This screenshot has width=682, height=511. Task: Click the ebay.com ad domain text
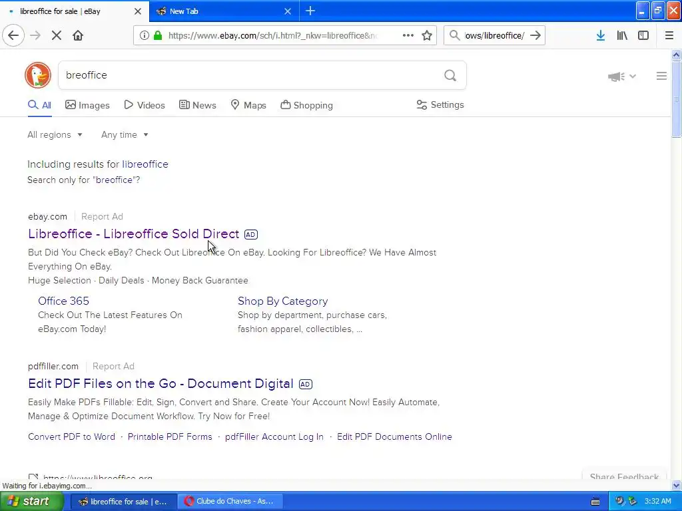point(47,216)
